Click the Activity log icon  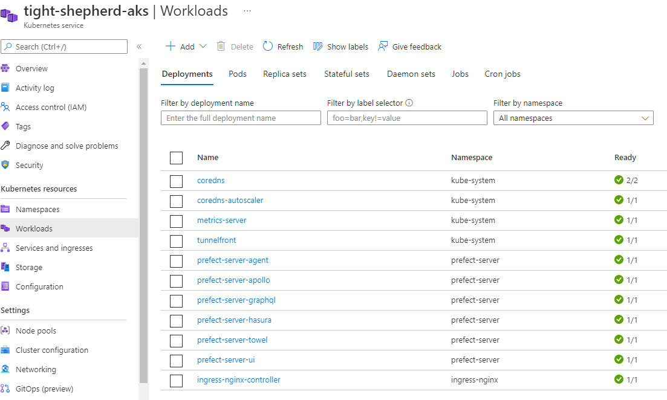click(5, 88)
